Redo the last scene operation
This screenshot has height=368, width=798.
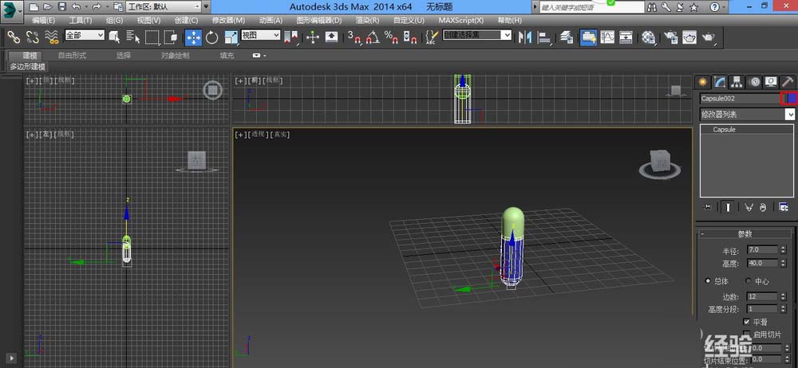click(97, 6)
